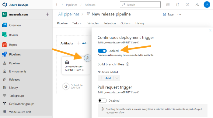Open the JA account avatar
This screenshot has height=118, width=213.
207,5
